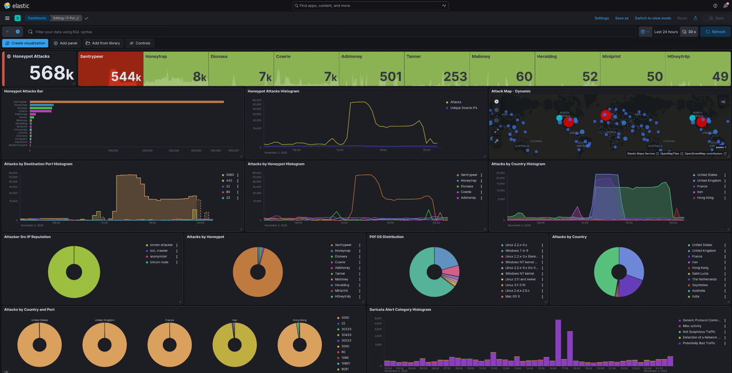Image resolution: width=732 pixels, height=373 pixels.
Task: Click the add filter plus icon
Action: 18,32
